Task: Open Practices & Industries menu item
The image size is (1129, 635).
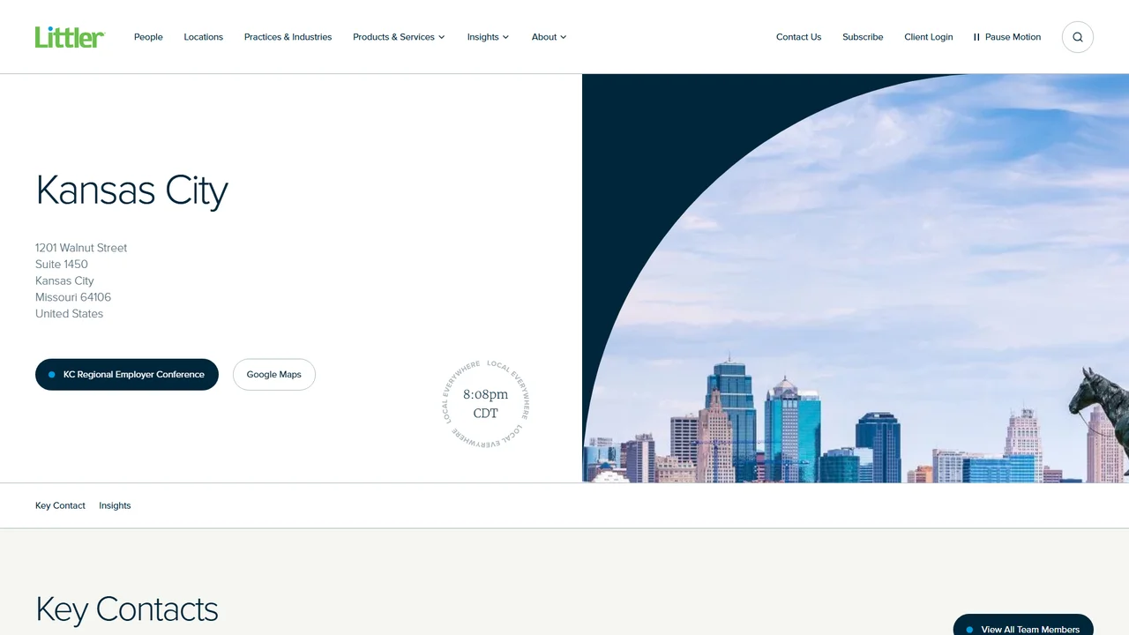Action: tap(288, 37)
